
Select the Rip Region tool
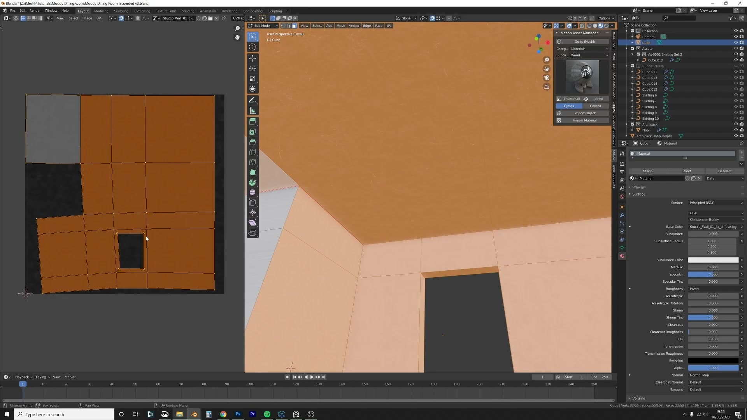253,233
